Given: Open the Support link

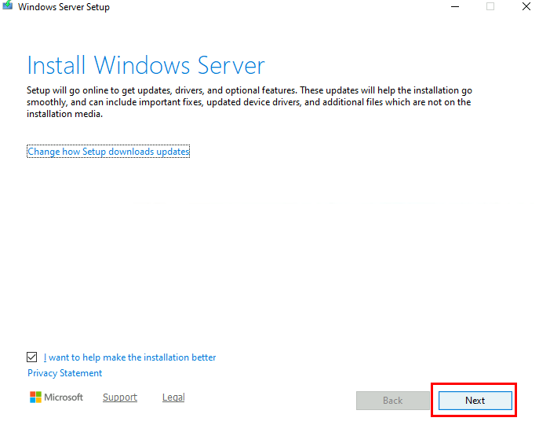Looking at the screenshot, I should coord(120,398).
